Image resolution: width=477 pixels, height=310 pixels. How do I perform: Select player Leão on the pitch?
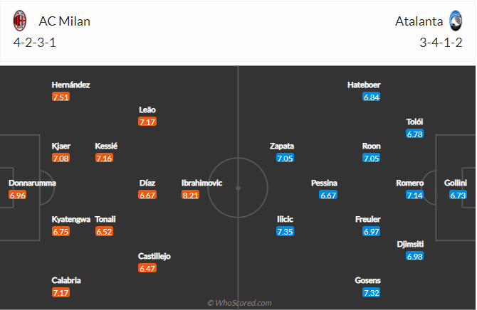[147, 109]
